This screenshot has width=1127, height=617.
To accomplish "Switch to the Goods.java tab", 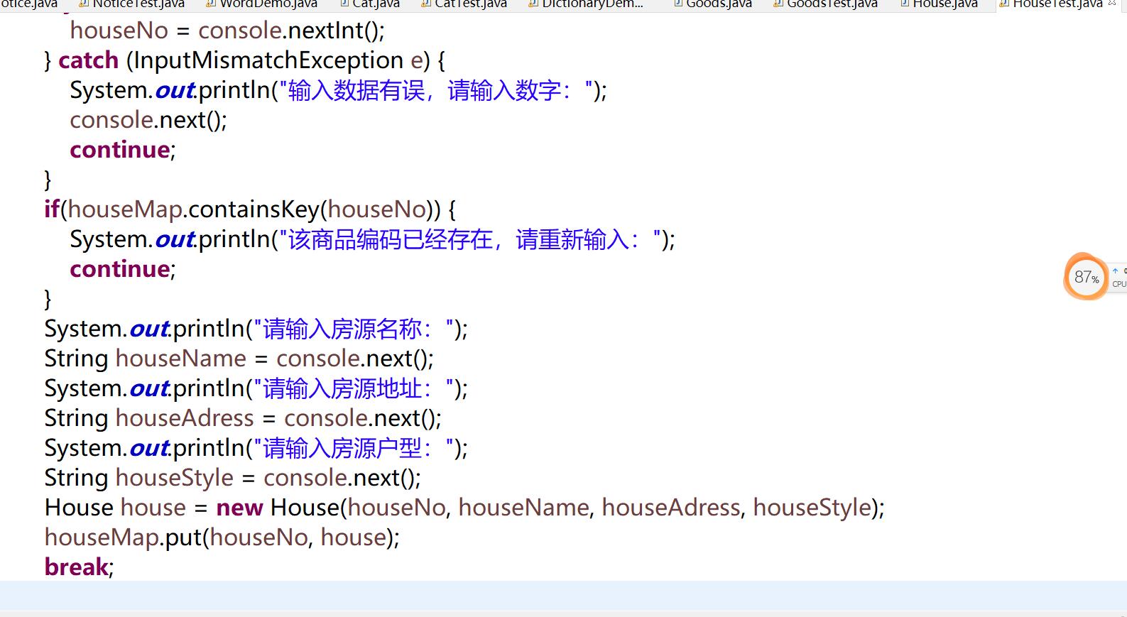I will tap(712, 4).
